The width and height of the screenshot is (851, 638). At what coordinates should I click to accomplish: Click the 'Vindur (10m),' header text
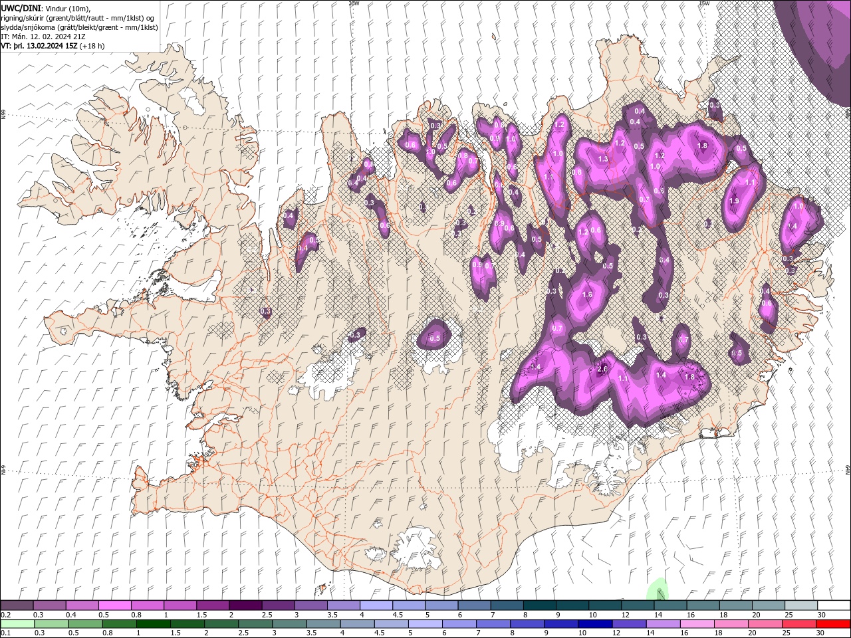click(x=68, y=8)
